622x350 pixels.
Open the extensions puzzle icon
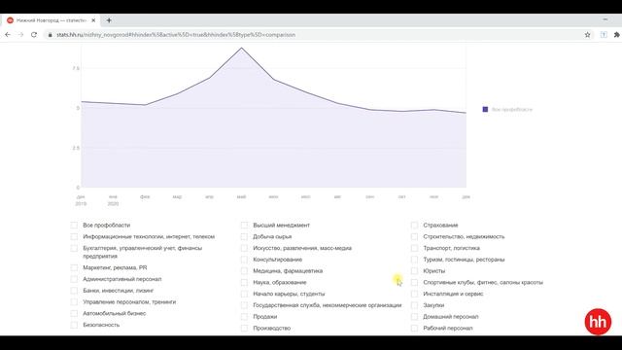coord(617,35)
